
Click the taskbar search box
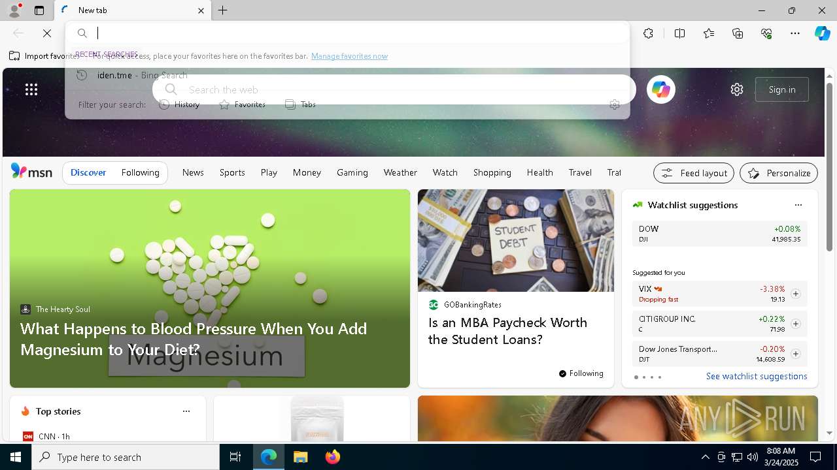126,457
